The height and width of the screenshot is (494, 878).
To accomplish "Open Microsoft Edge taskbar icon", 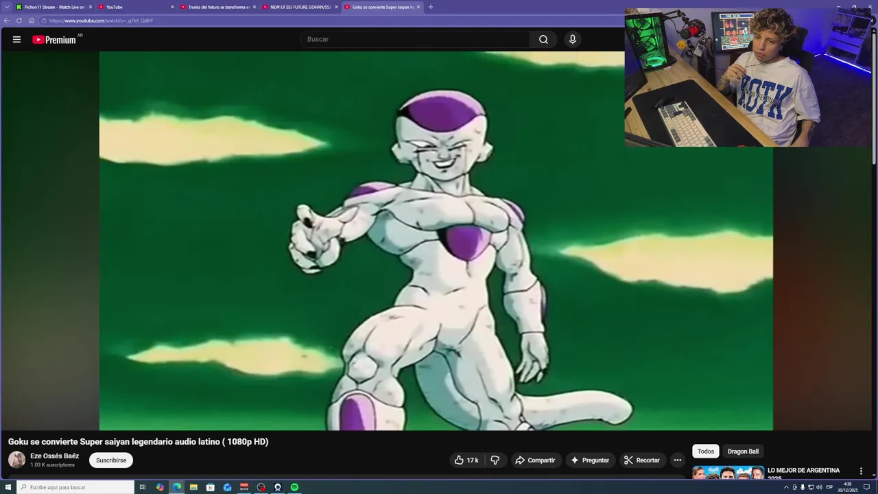I will [177, 487].
